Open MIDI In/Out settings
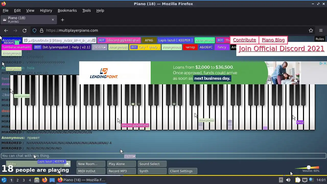 click(91, 171)
